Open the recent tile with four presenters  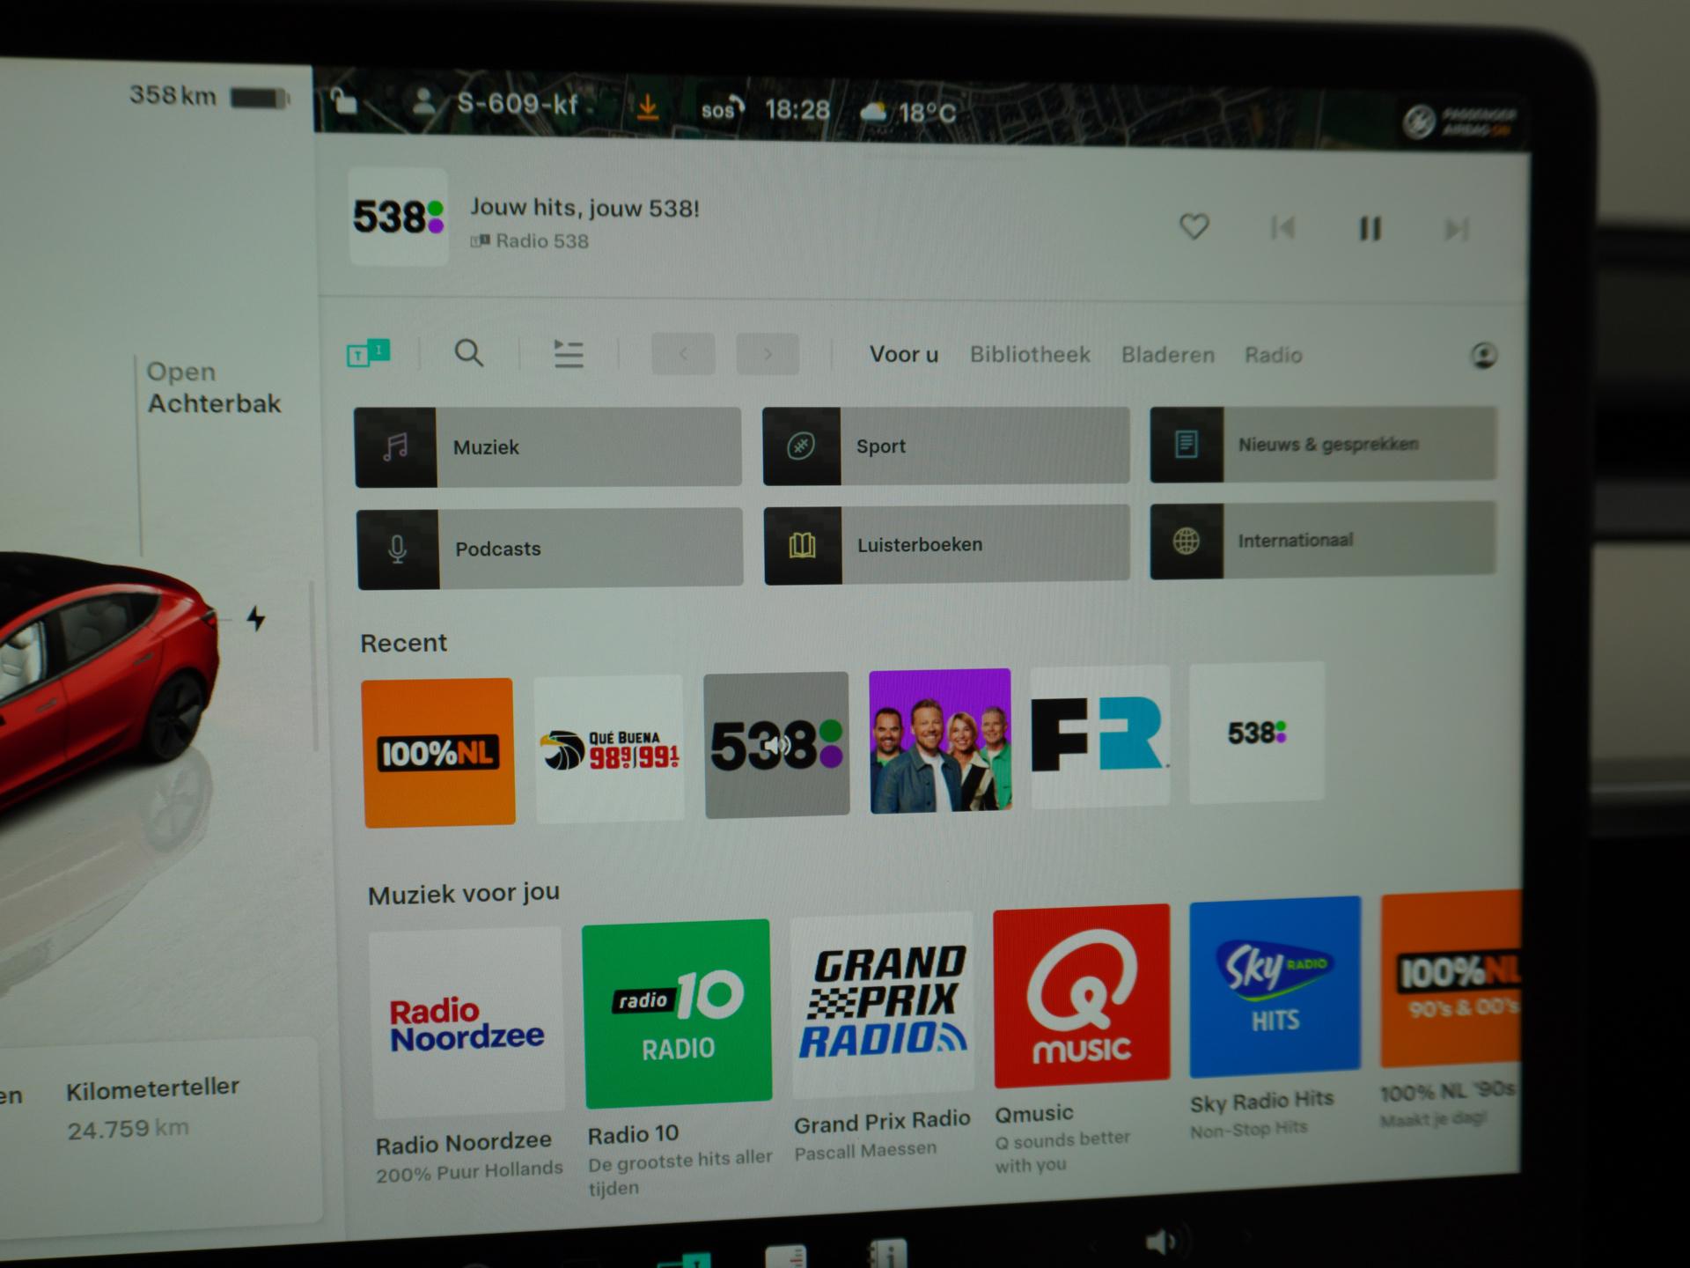[x=940, y=741]
